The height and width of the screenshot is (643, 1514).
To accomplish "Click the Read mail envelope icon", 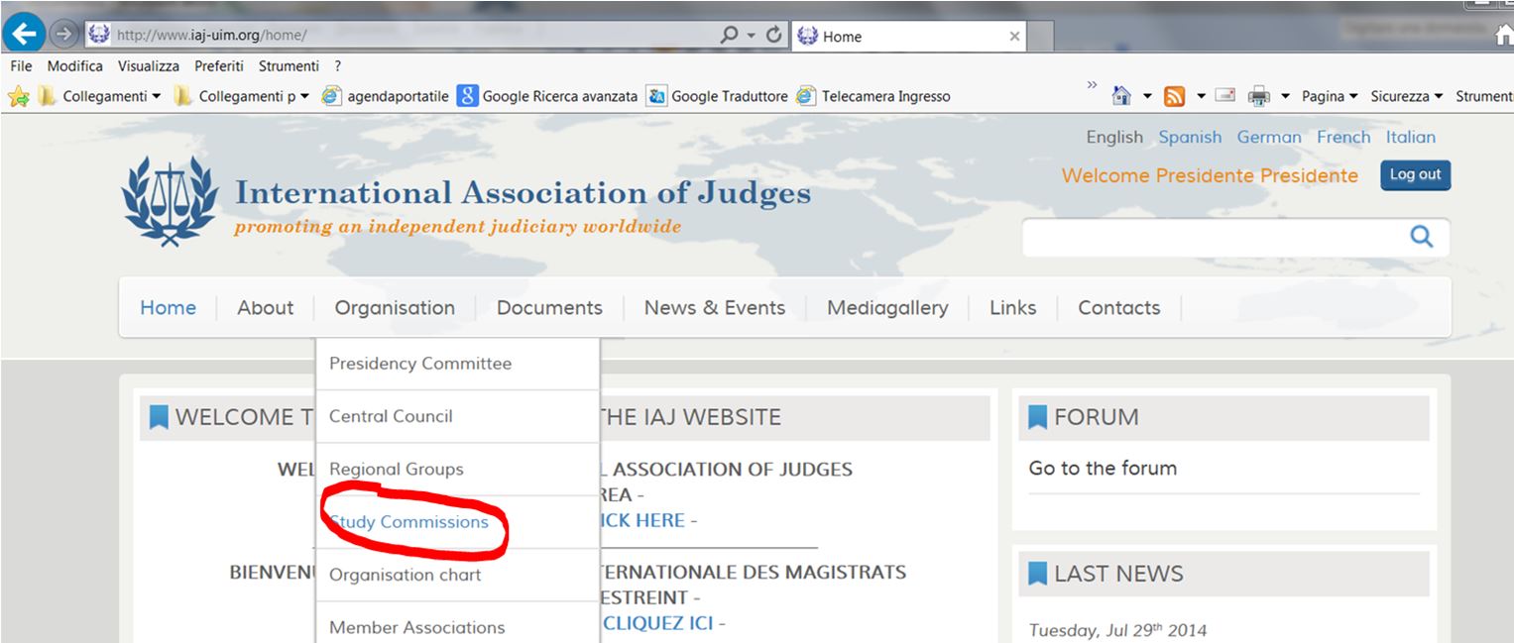I will [x=1225, y=95].
